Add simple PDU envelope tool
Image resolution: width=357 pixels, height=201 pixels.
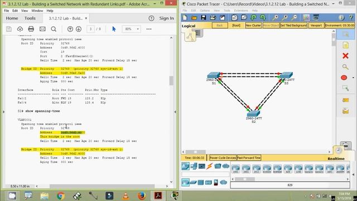345,100
